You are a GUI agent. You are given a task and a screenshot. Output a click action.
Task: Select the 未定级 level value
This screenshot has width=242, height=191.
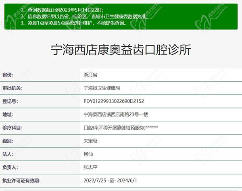pos(90,141)
